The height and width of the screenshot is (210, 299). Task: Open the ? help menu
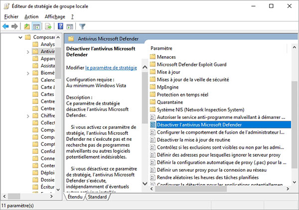72,17
